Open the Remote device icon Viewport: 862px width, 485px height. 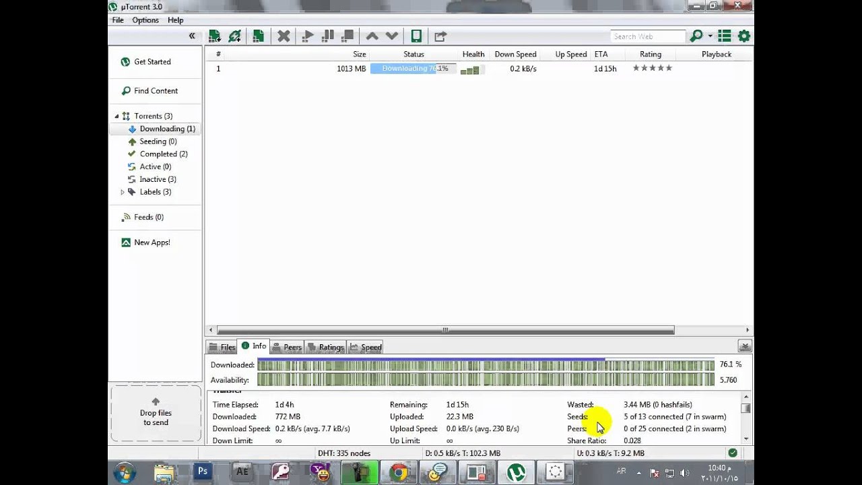coord(416,36)
